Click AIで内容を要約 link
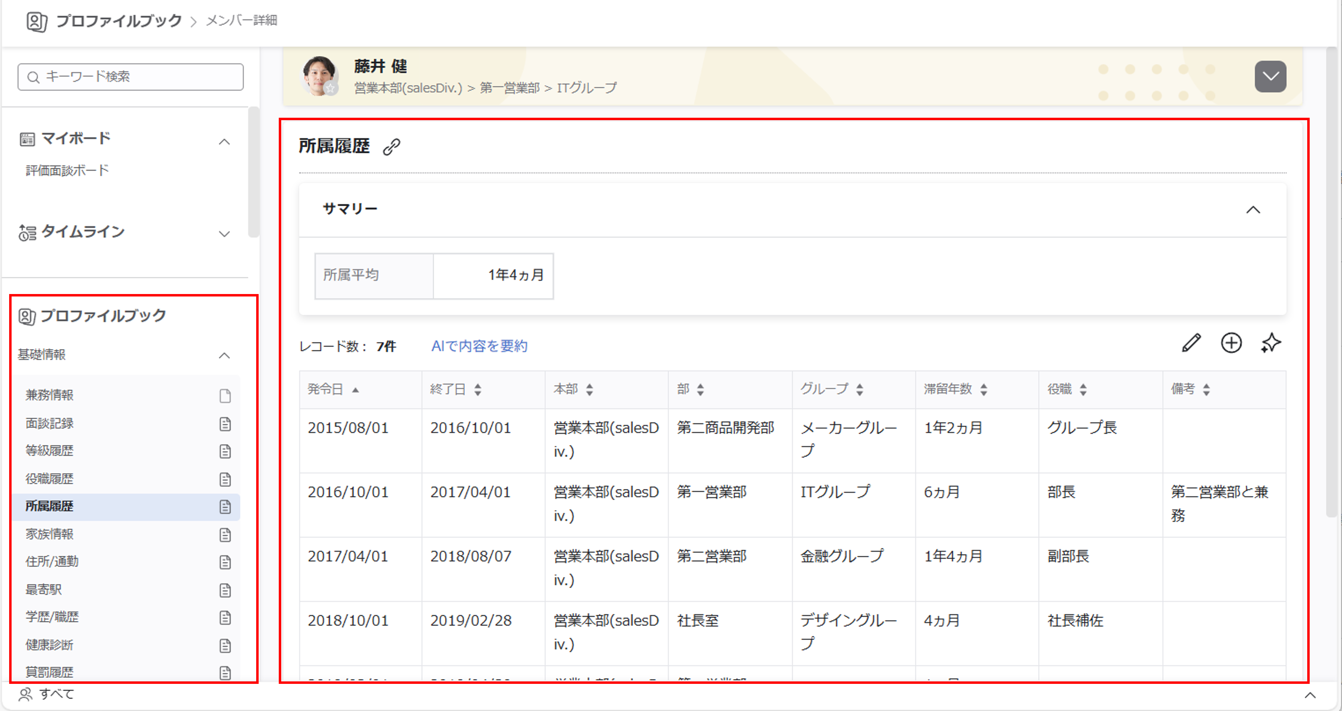This screenshot has height=711, width=1342. point(479,346)
